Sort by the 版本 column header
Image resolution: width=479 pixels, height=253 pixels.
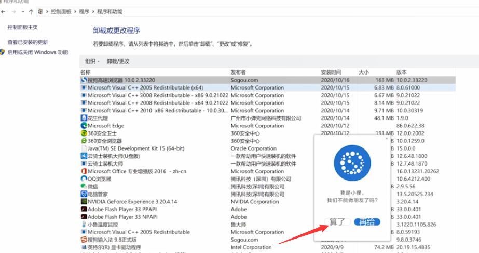(401, 72)
